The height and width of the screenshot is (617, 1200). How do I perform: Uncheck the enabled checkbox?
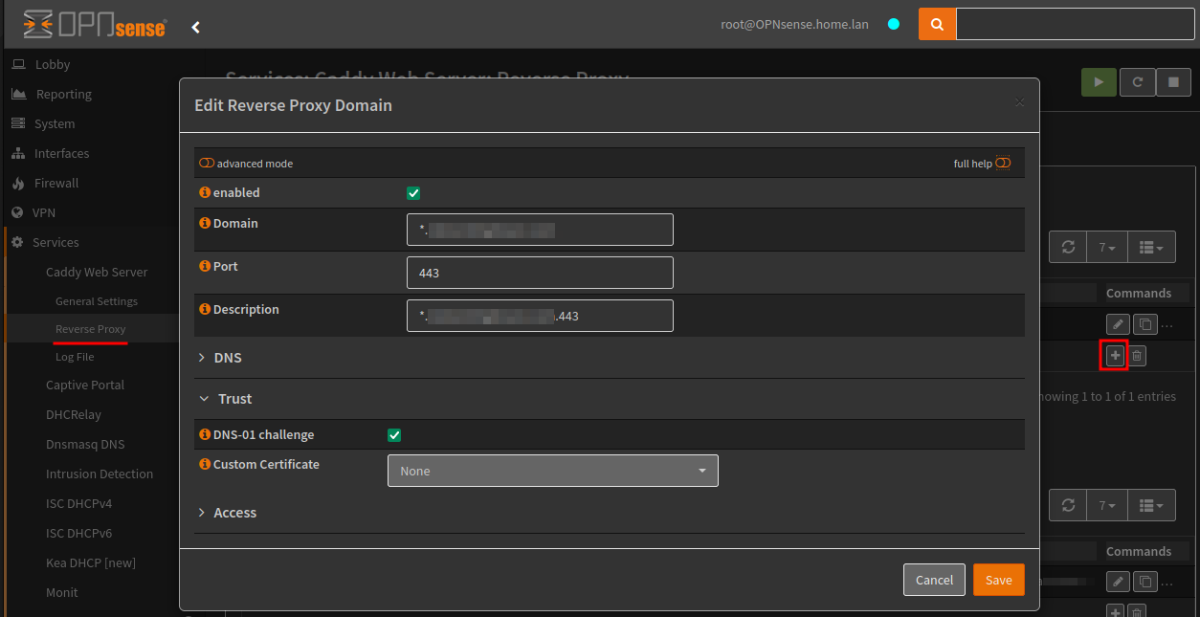[x=413, y=193]
